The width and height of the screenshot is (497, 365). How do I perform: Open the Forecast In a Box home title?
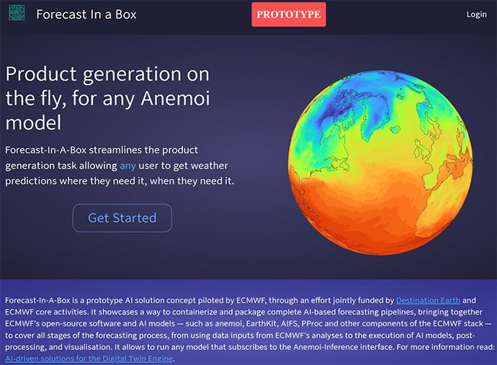tap(86, 14)
